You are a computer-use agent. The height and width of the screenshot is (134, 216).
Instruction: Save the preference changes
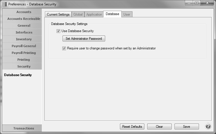186,127
